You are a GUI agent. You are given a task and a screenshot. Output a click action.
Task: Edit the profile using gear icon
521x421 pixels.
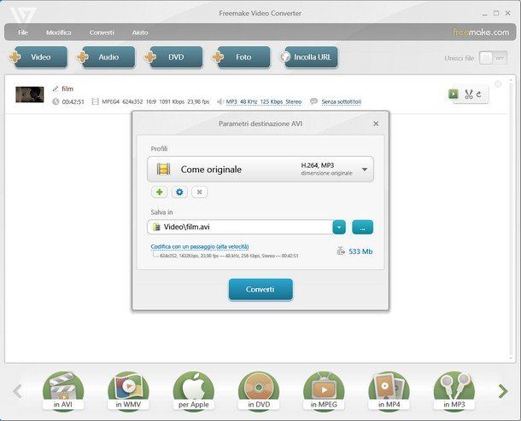179,192
